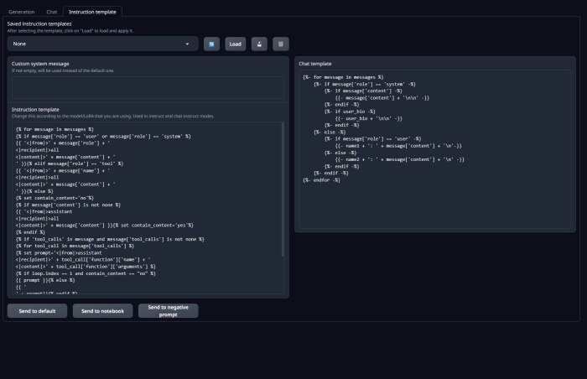Click the first line of Instruction template code

pos(55,129)
